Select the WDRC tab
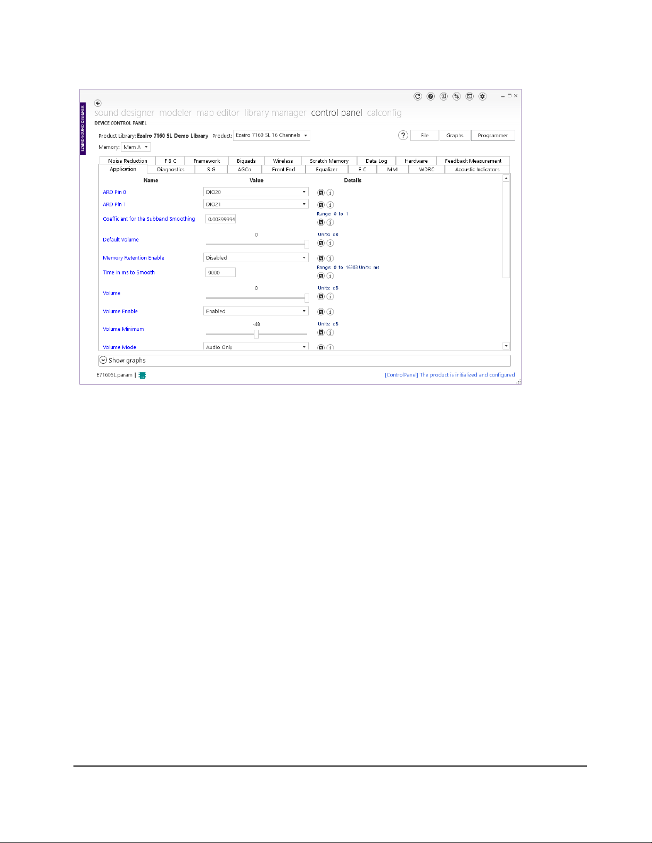 tap(426, 169)
